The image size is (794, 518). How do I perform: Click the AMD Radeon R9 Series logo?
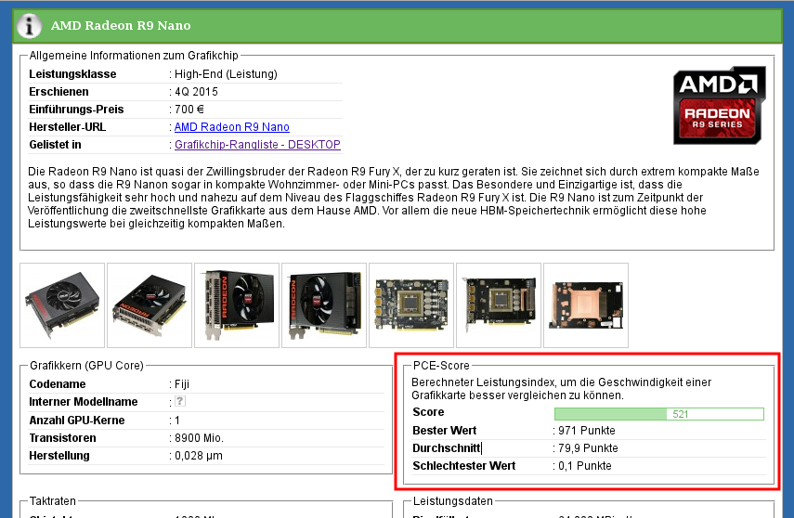719,105
